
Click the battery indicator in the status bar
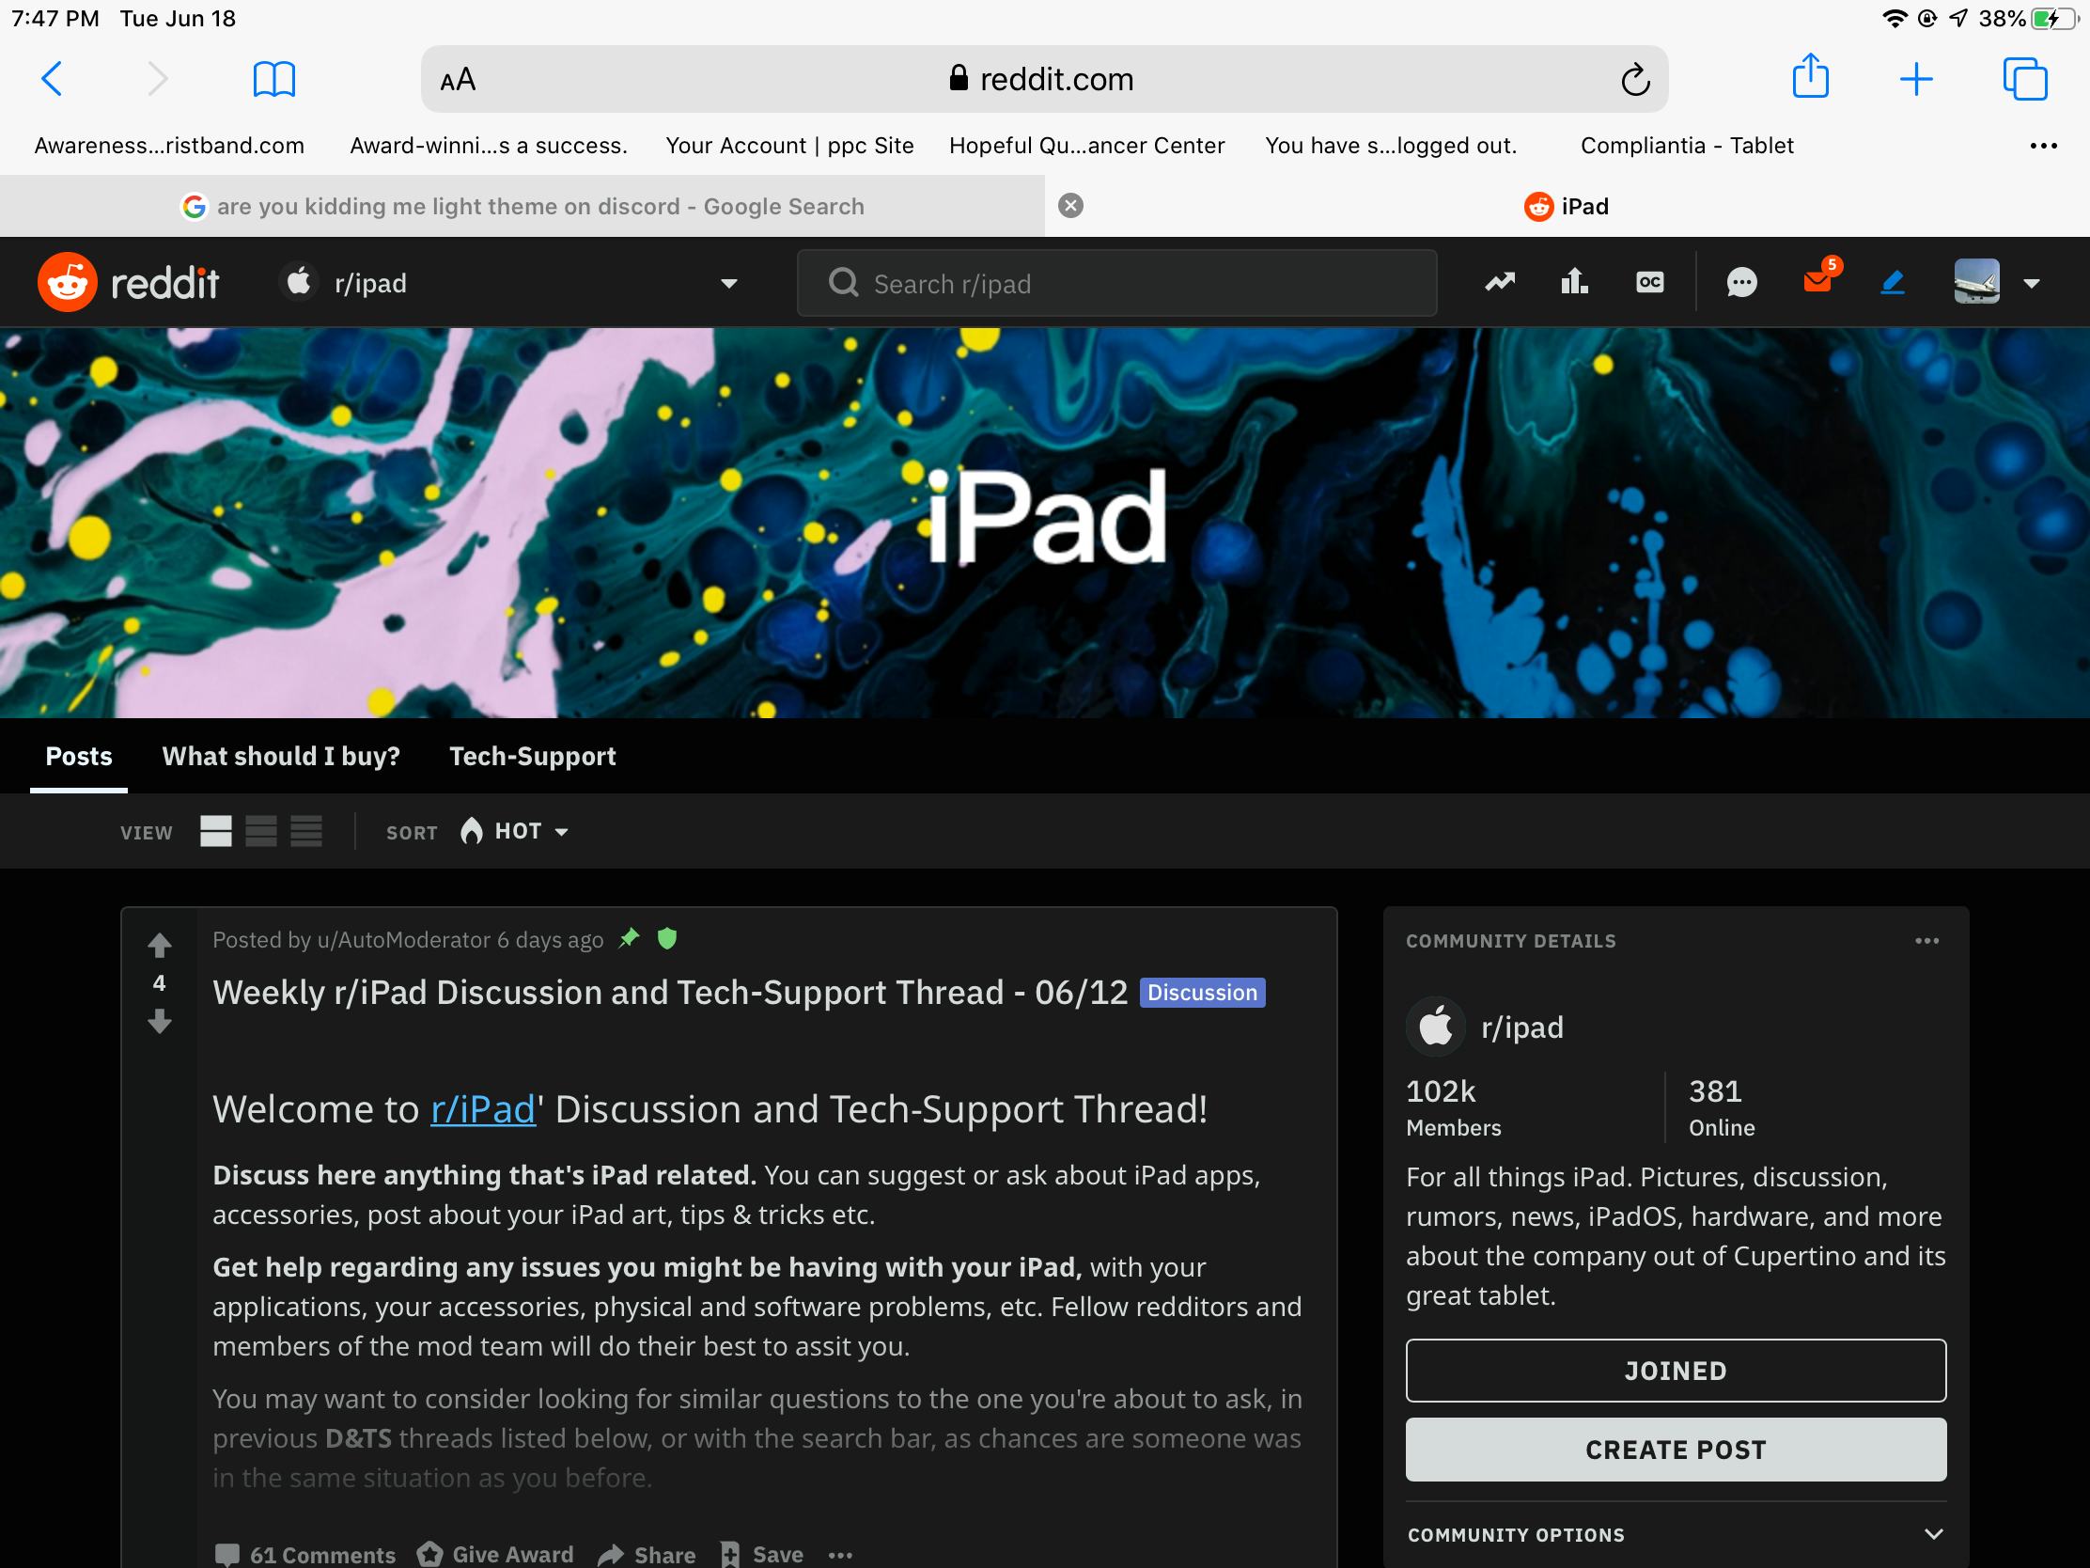point(2046,17)
